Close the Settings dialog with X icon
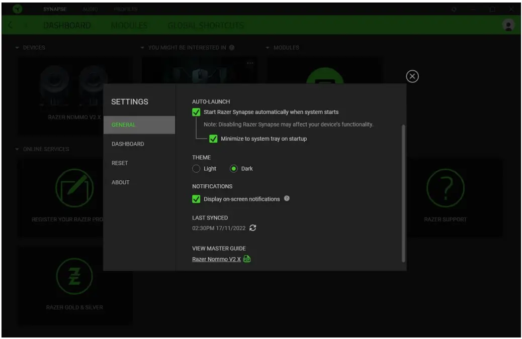522x339 pixels. coord(412,76)
